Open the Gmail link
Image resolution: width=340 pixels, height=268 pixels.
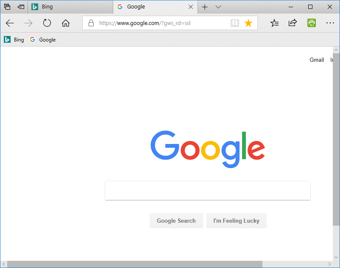[317, 60]
